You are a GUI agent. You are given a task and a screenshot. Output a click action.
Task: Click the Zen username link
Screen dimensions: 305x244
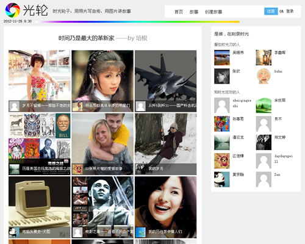(277, 174)
